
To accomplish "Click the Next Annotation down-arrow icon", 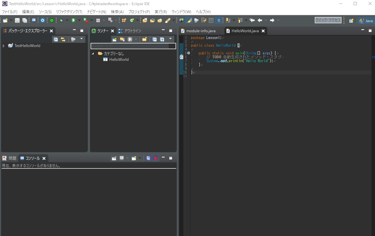I will coord(228,21).
